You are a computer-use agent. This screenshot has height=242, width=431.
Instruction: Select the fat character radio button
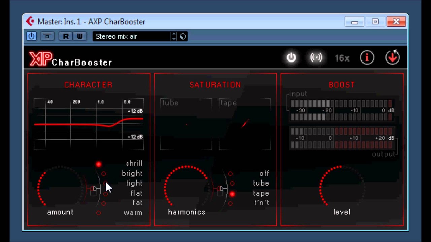coord(104,203)
